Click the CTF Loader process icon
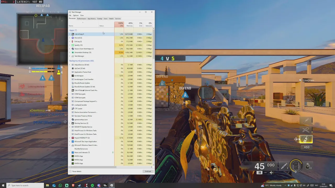The width and height of the screenshot is (335, 188). click(x=73, y=109)
